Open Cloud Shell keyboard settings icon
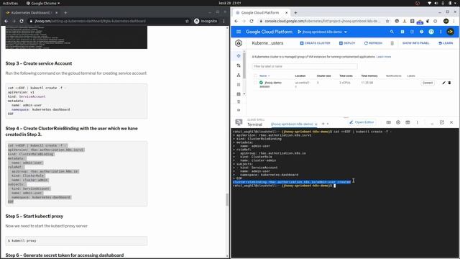The width and height of the screenshot is (460, 259). pos(388,122)
